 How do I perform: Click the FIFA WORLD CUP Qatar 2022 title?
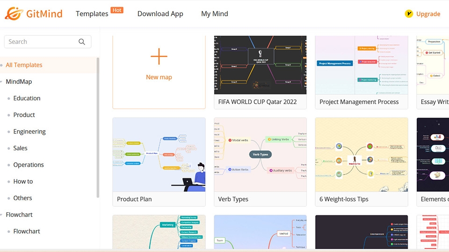(x=257, y=102)
